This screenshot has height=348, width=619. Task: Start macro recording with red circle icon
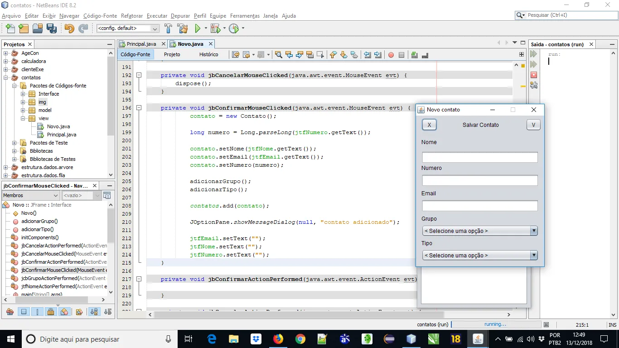pyautogui.click(x=391, y=55)
